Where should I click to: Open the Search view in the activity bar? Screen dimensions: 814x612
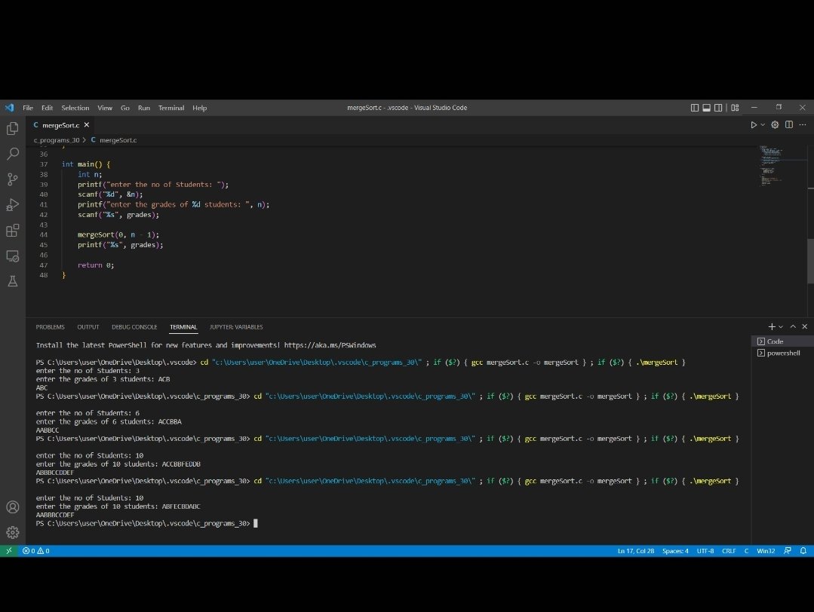(x=12, y=154)
